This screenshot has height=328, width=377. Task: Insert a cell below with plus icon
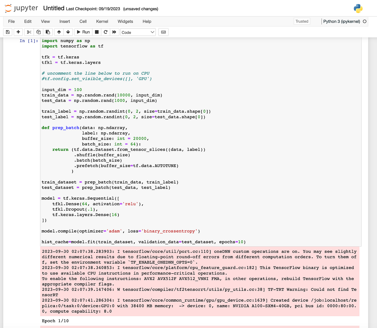click(x=18, y=32)
